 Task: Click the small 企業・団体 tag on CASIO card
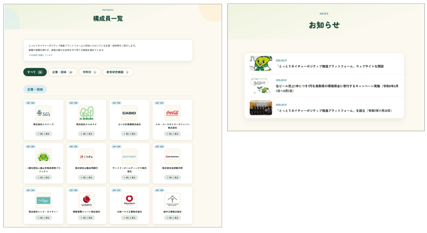click(116, 103)
